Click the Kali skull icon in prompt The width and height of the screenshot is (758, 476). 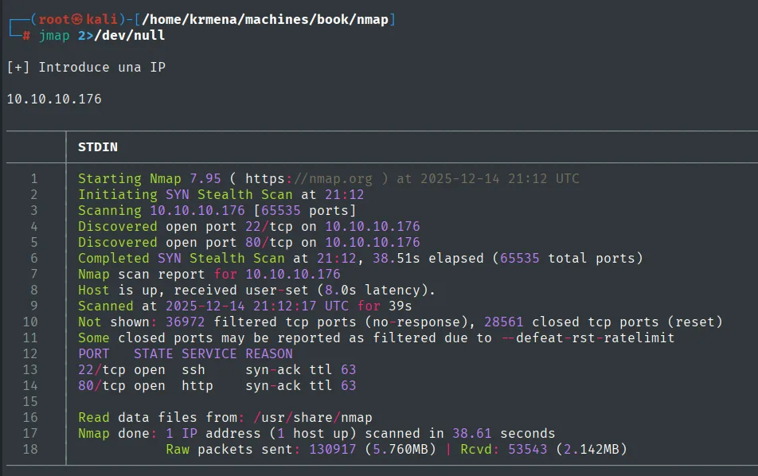77,19
